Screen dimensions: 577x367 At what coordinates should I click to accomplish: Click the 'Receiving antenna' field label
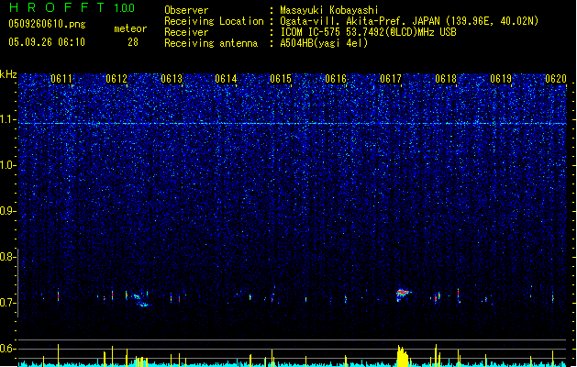(211, 43)
